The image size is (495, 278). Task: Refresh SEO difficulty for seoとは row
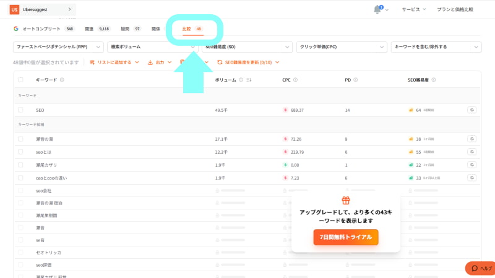pyautogui.click(x=471, y=152)
